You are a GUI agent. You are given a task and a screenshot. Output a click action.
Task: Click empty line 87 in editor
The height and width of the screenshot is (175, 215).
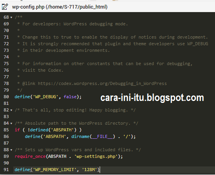(114, 143)
